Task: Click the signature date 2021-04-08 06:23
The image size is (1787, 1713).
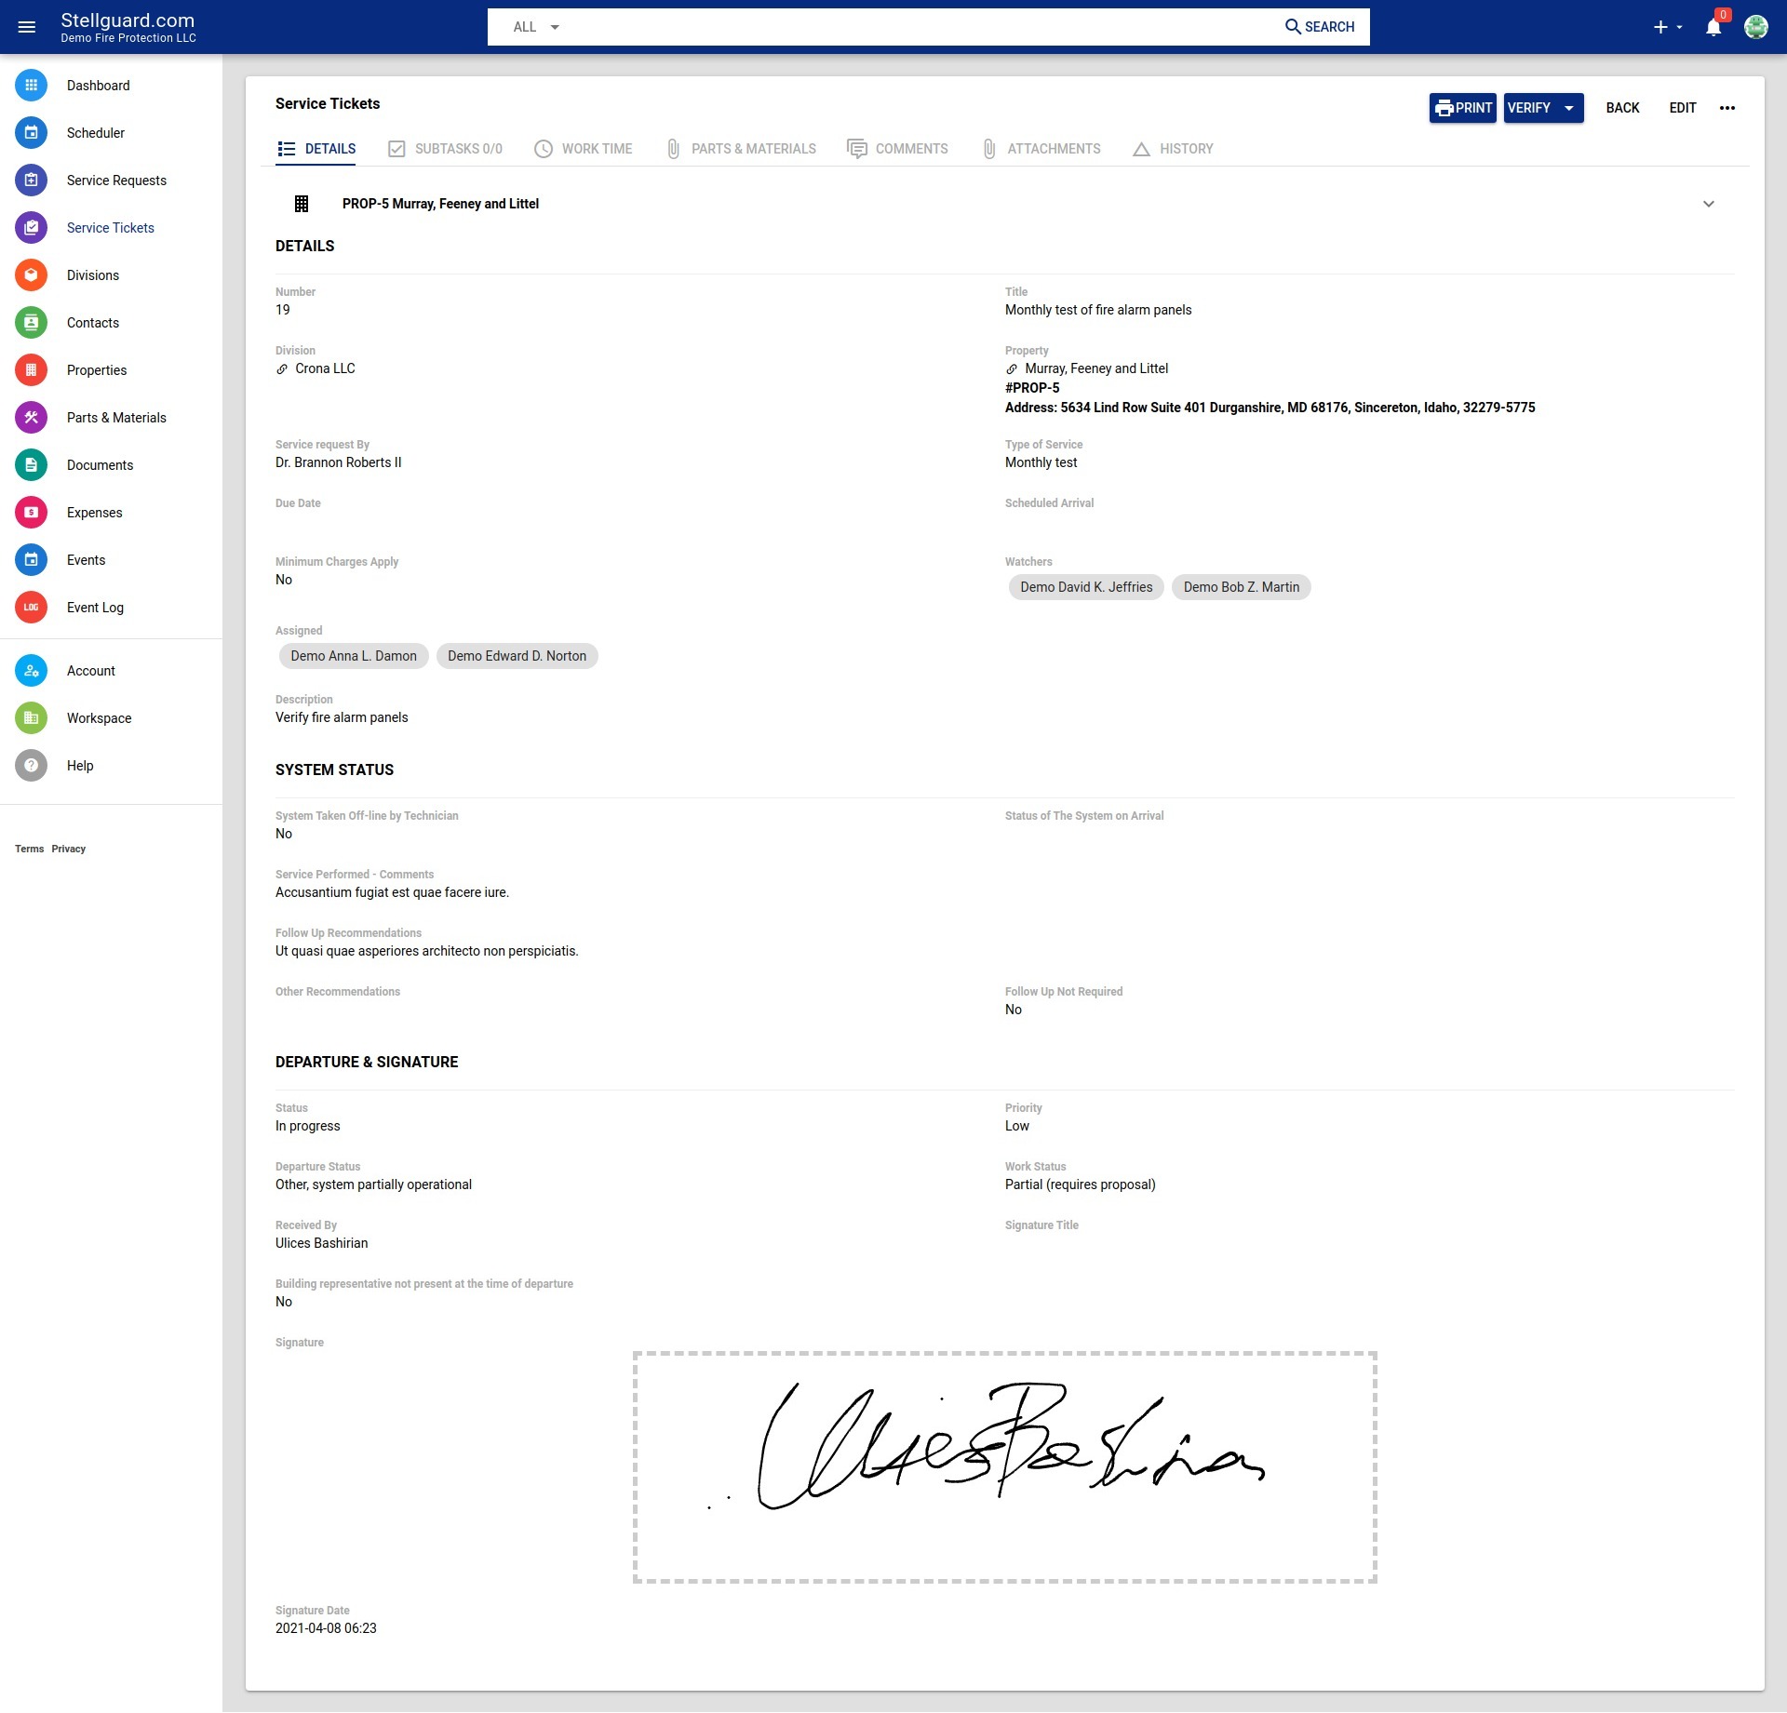Action: [326, 1629]
